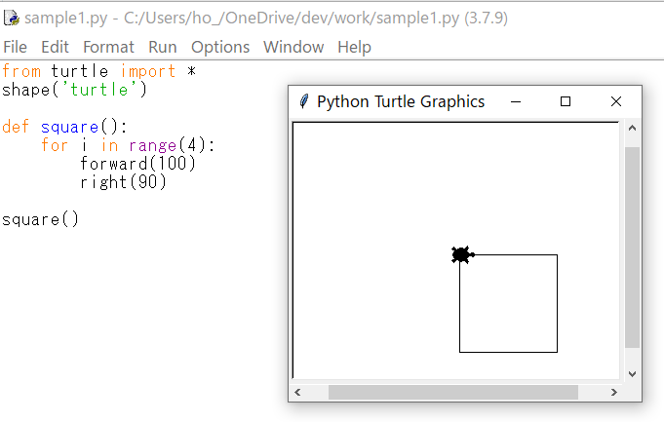Open the Format menu

[108, 47]
